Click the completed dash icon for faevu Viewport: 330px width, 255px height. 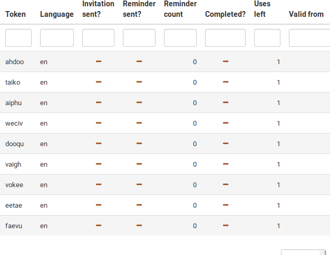(226, 226)
